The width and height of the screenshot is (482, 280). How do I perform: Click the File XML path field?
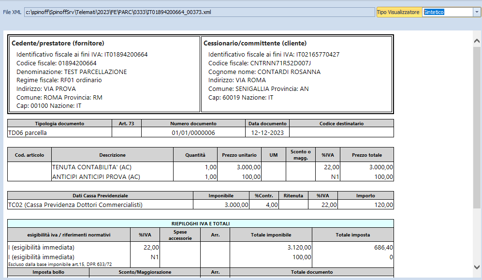pyautogui.click(x=199, y=12)
